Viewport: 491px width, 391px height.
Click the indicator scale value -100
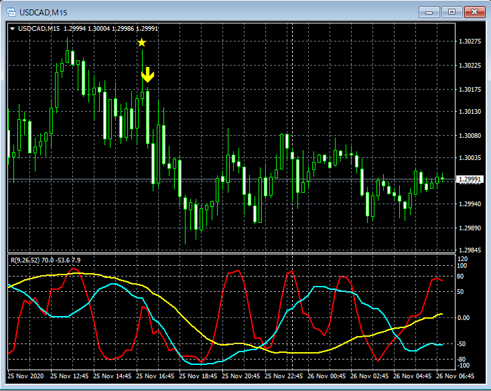[x=464, y=366]
